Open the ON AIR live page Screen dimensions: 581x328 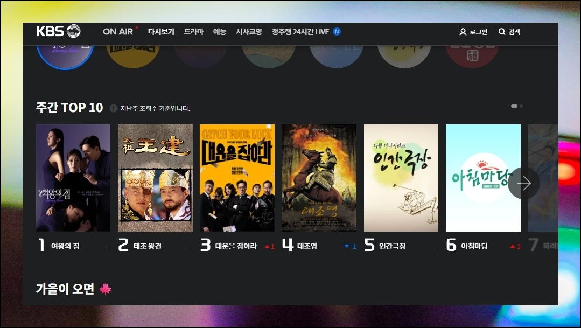coord(118,31)
